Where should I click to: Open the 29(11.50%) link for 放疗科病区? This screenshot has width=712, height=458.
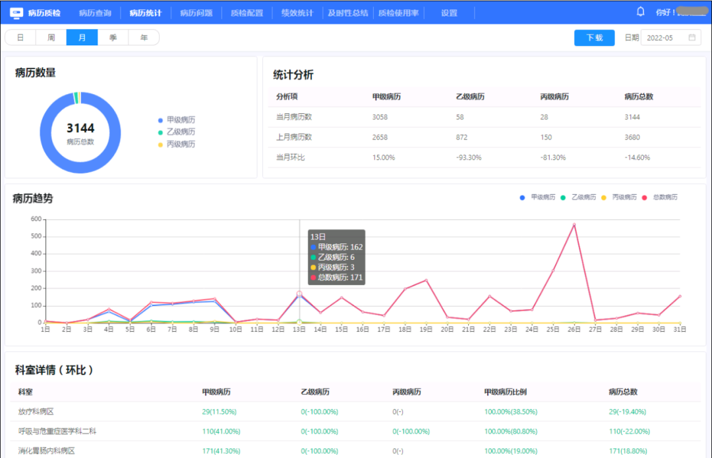(x=219, y=411)
